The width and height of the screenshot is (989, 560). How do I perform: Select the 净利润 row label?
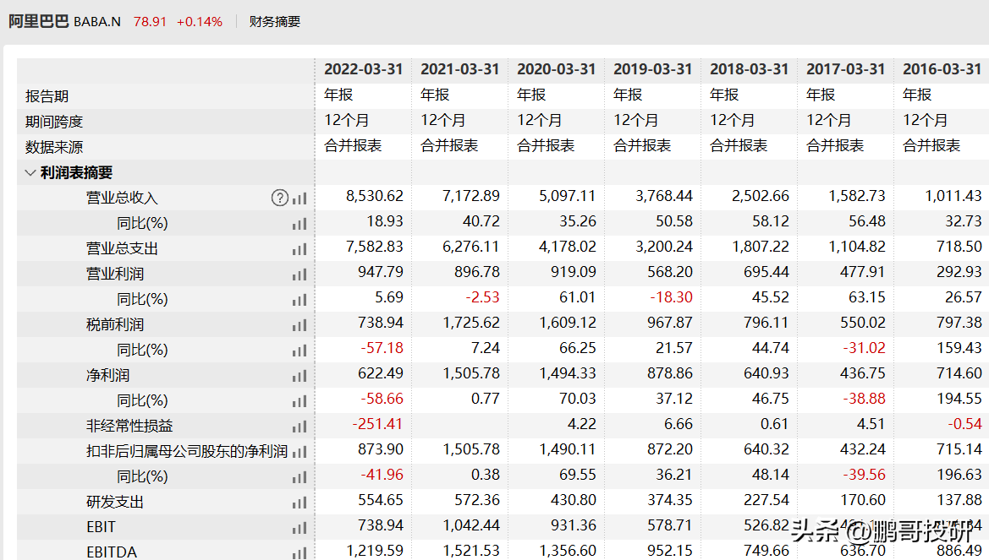pos(107,375)
